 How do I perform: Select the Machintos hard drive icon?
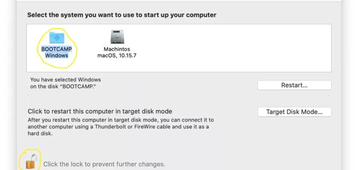(117, 37)
